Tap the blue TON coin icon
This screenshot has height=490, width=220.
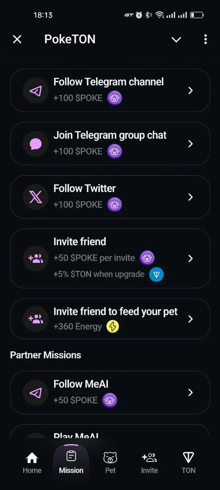click(156, 275)
